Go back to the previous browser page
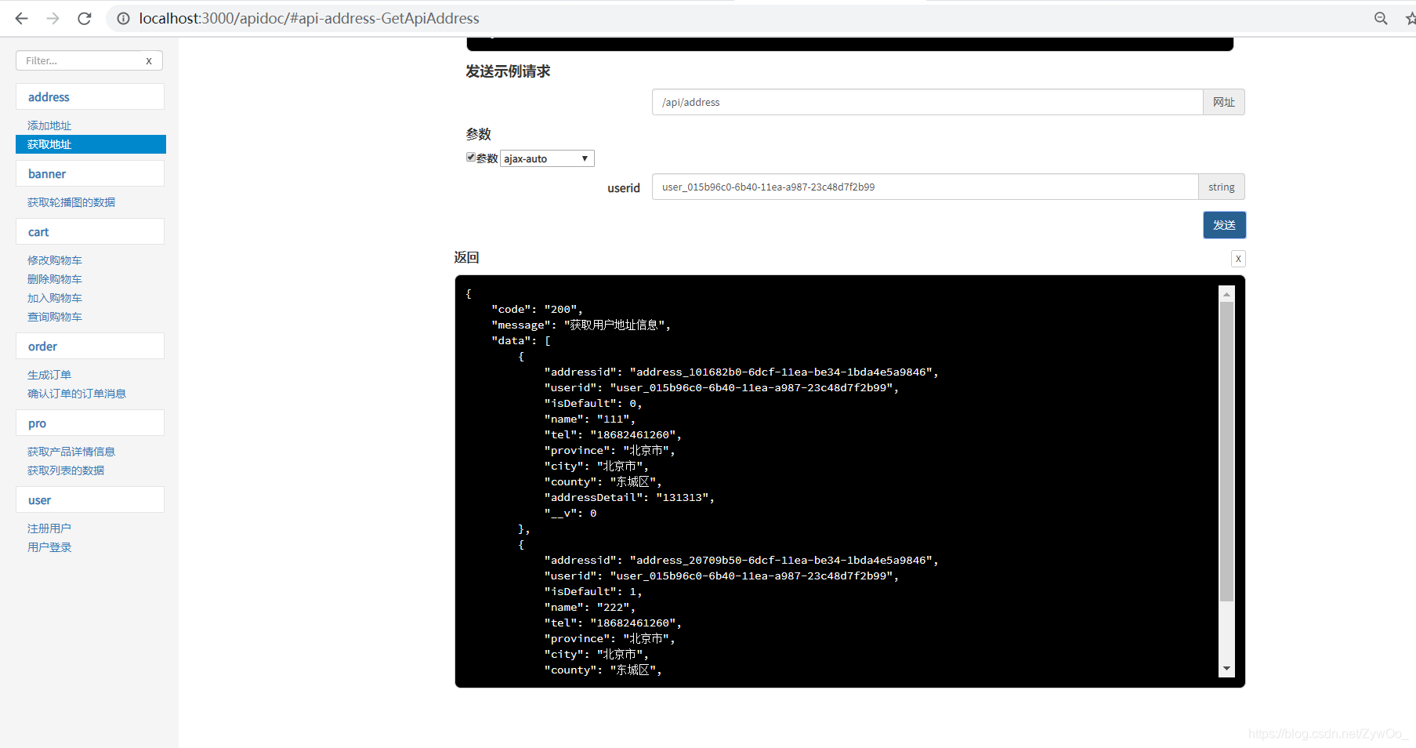The width and height of the screenshot is (1416, 748). (21, 18)
